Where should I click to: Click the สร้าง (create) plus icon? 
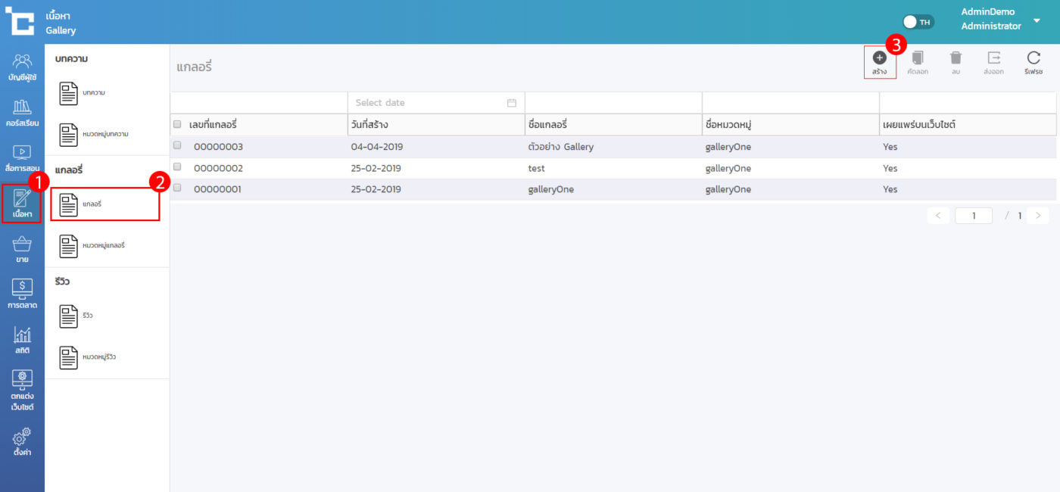coord(879,58)
